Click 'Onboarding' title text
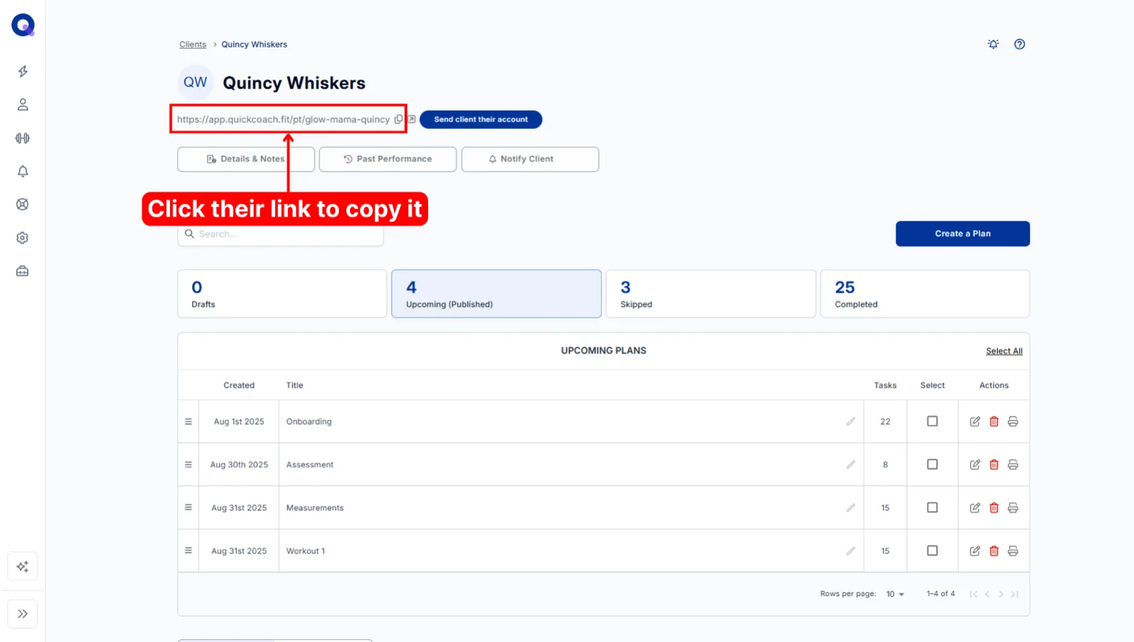Image resolution: width=1134 pixels, height=642 pixels. click(309, 422)
